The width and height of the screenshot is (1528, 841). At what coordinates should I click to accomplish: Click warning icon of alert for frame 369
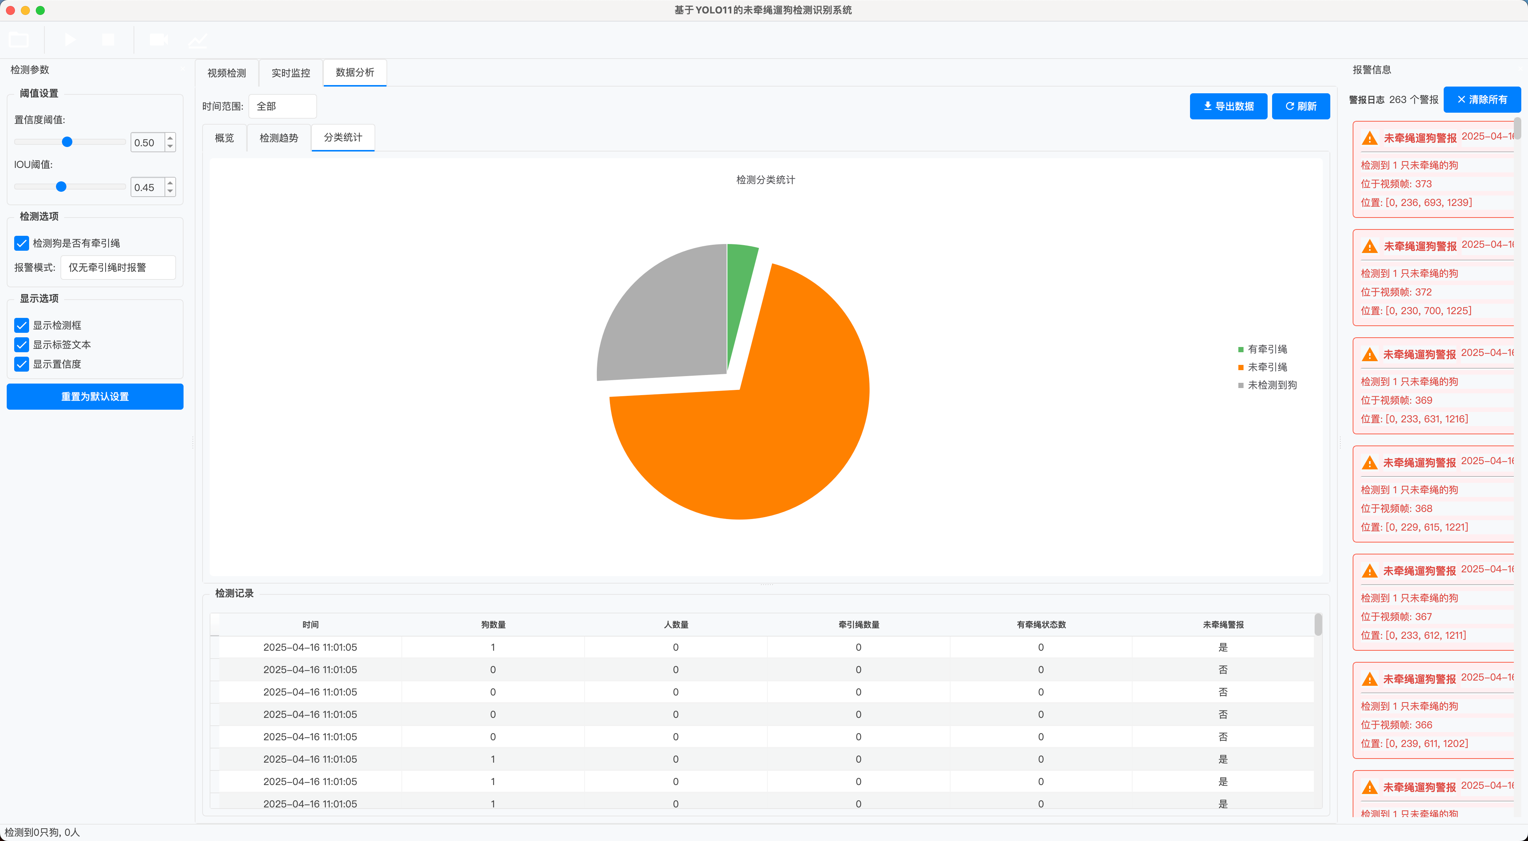1369,355
